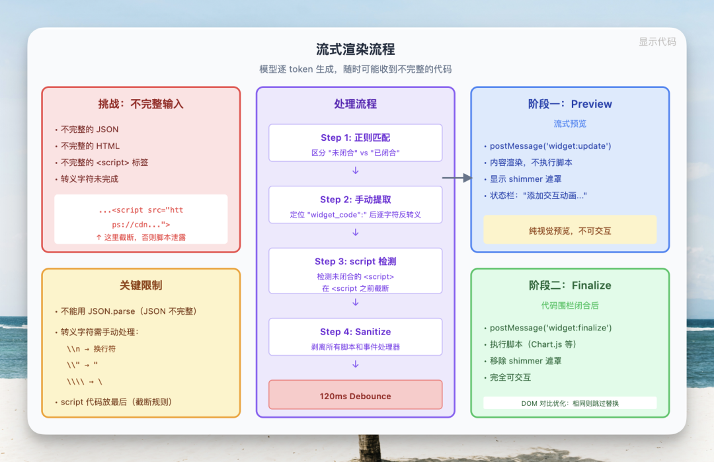
Task: Open the 阶段一：Preview panel
Action: (571, 104)
